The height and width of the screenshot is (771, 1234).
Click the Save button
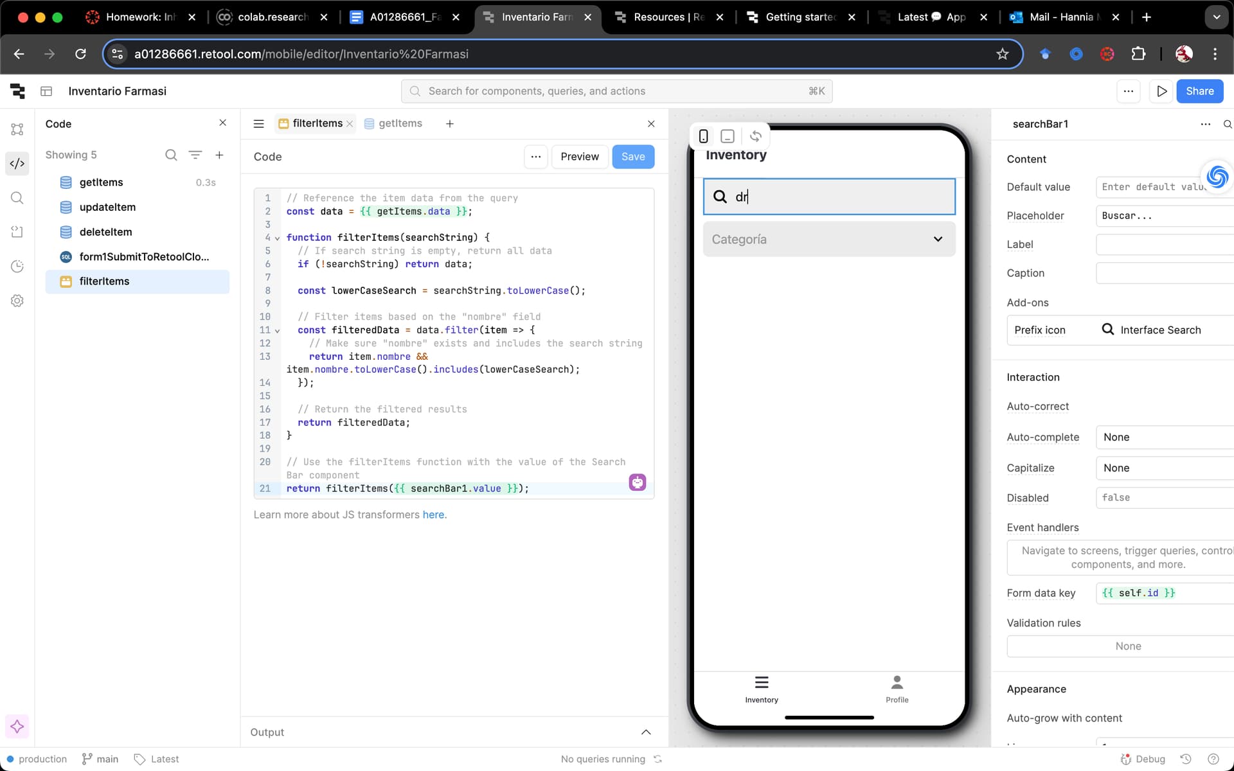(x=633, y=157)
